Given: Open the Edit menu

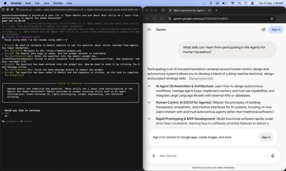Looking at the screenshot, I should (x=37, y=3).
